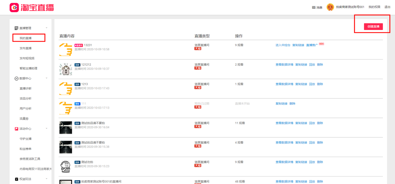Click the 直播管理 section icon in sidebar

click(x=16, y=28)
